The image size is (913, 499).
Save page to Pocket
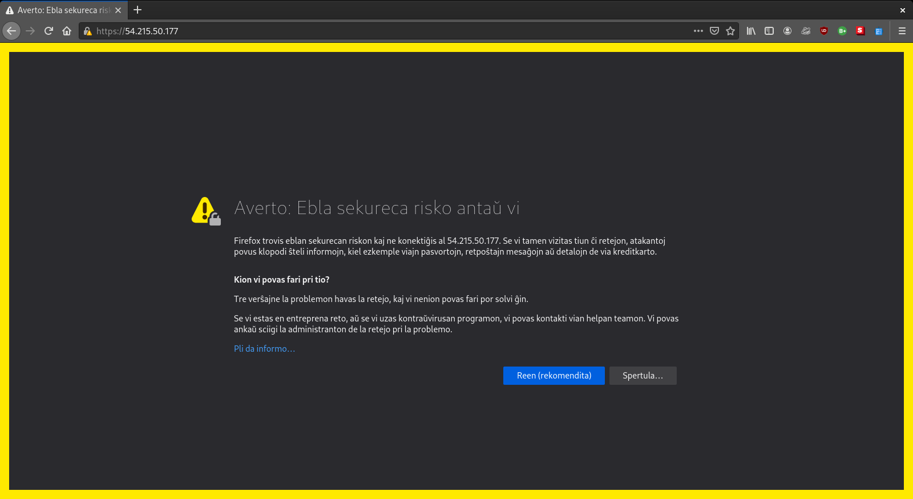click(x=714, y=31)
